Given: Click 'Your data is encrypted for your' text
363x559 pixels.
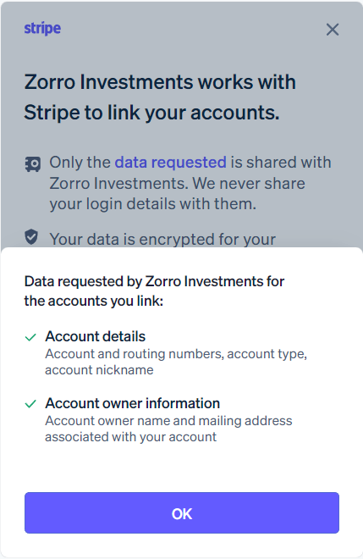Looking at the screenshot, I should tap(162, 239).
